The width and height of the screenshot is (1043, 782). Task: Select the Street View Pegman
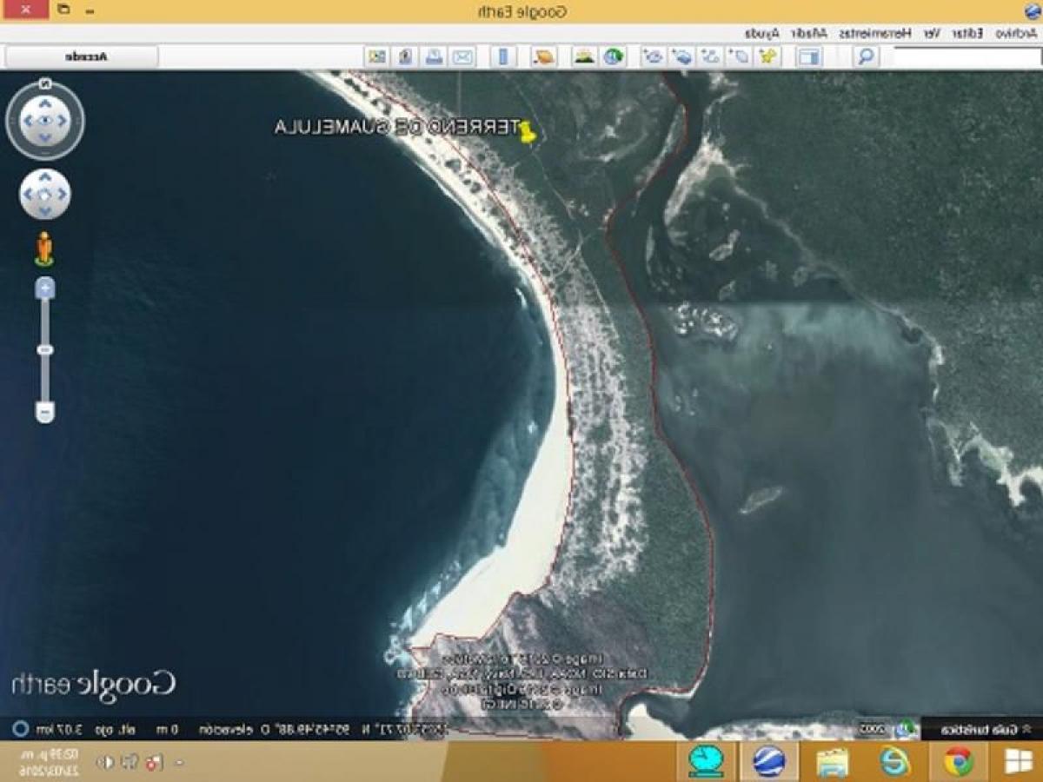pyautogui.click(x=42, y=248)
